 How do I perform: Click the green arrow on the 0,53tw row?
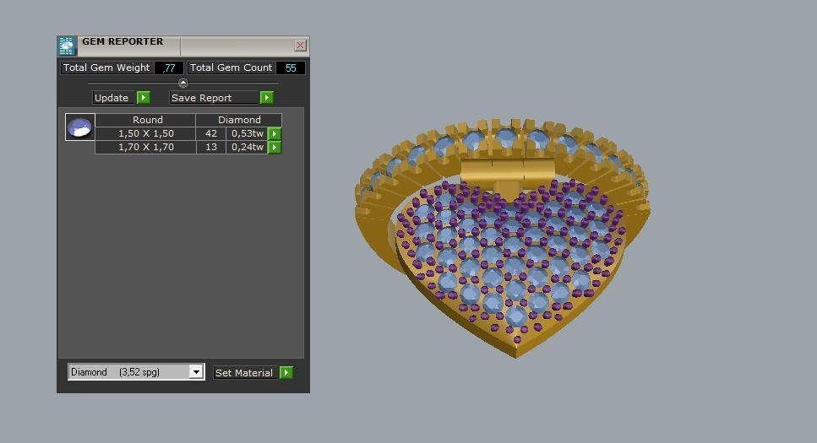coord(275,134)
